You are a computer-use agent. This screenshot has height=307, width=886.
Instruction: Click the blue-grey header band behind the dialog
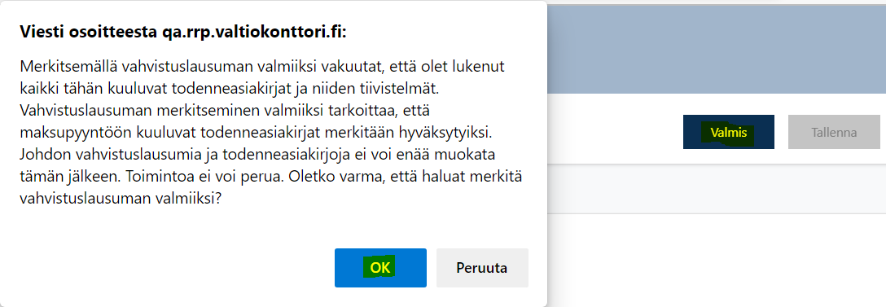click(716, 49)
